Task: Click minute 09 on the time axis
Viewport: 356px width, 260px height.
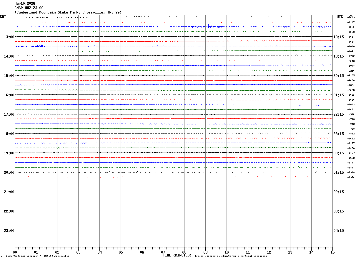Action: click(205, 252)
